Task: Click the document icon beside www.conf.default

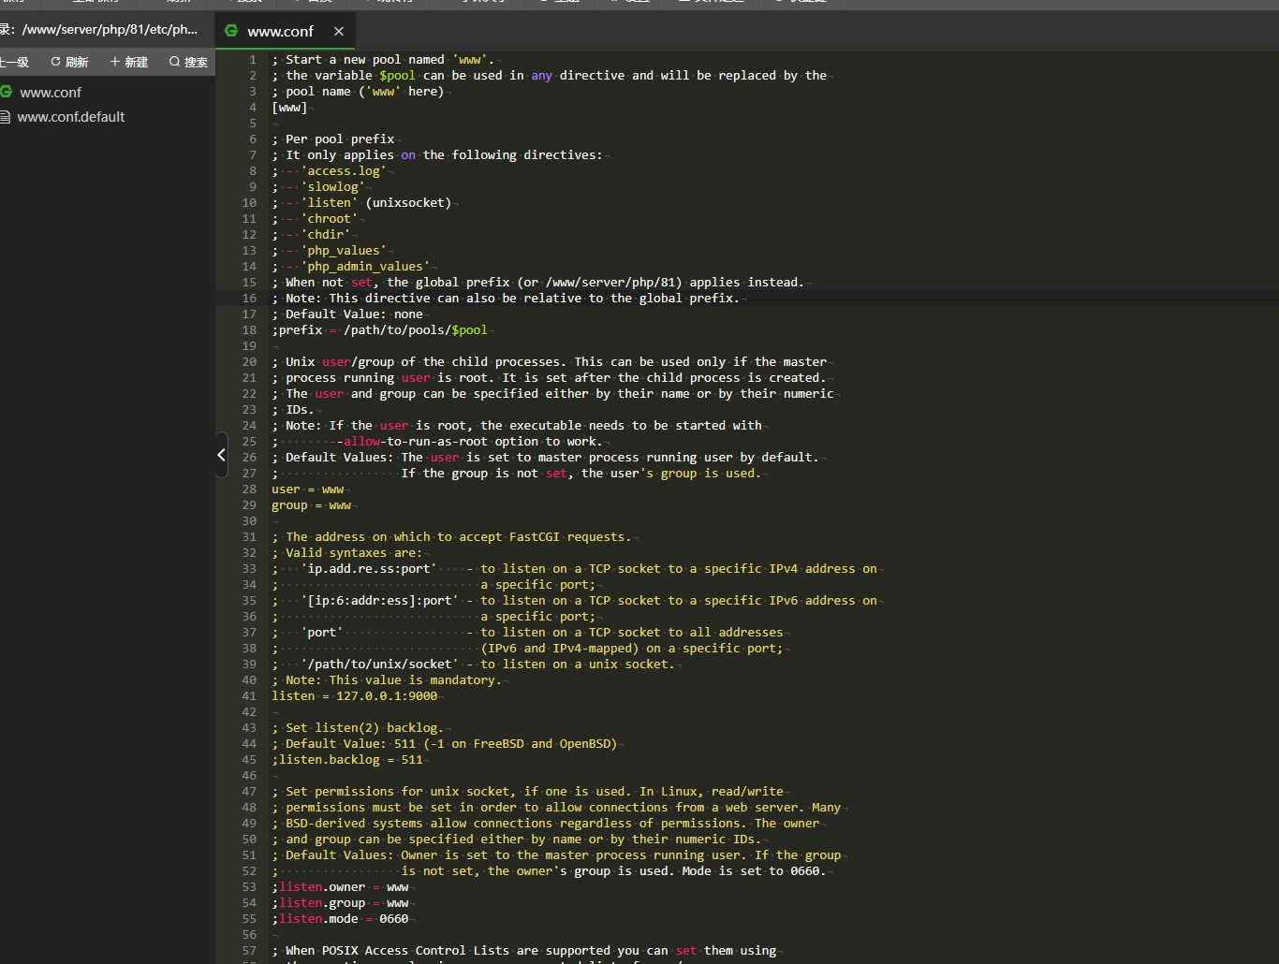Action: pos(5,117)
